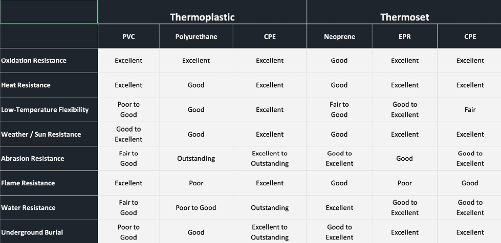Click the Heat Resistance row label
This screenshot has height=243, width=501.
pyautogui.click(x=49, y=85)
